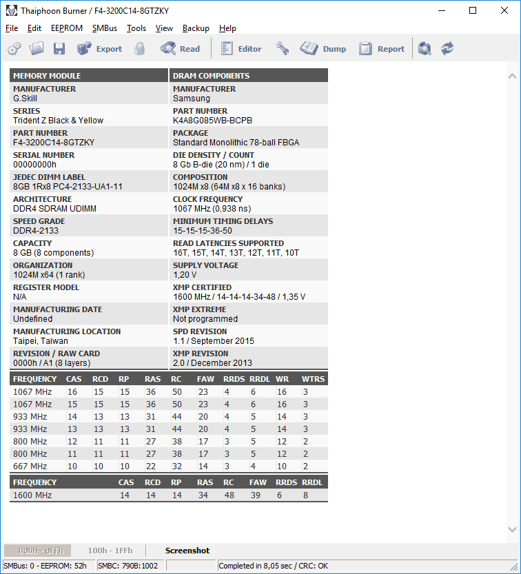Click the Samsung DRAM manufacturer value
Image resolution: width=521 pixels, height=574 pixels.
(192, 99)
